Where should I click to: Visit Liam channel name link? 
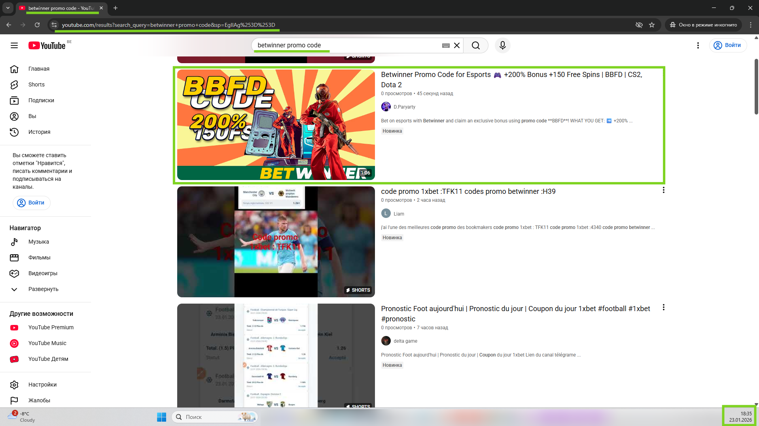click(x=399, y=214)
